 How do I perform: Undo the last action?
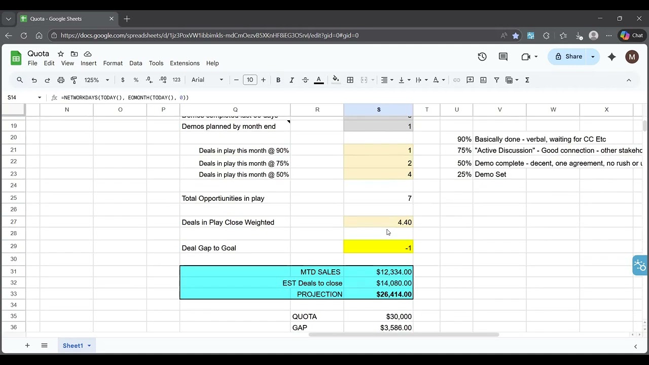click(x=34, y=80)
